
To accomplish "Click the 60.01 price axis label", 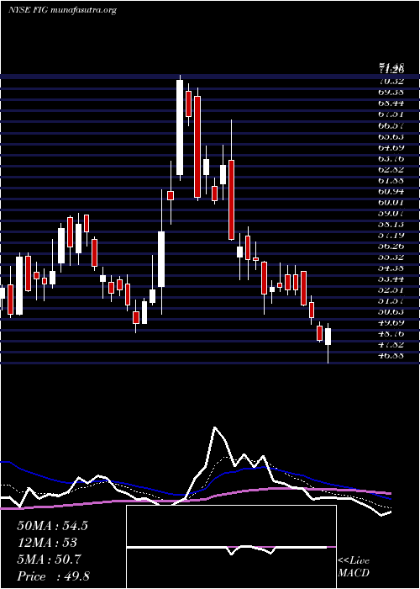I will point(391,203).
